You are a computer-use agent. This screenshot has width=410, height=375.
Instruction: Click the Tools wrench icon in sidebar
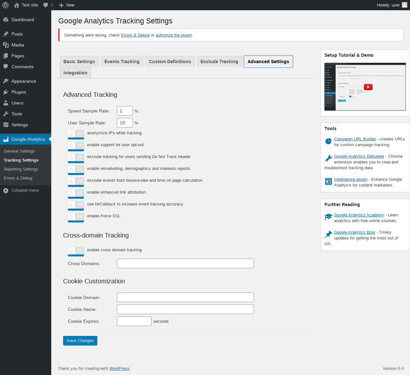pos(6,114)
